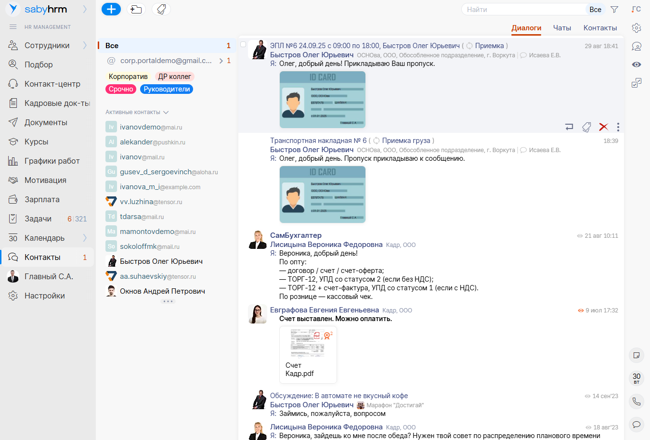The height and width of the screenshot is (440, 650).
Task: Reply using the arrow icon on first dialog
Action: click(569, 127)
